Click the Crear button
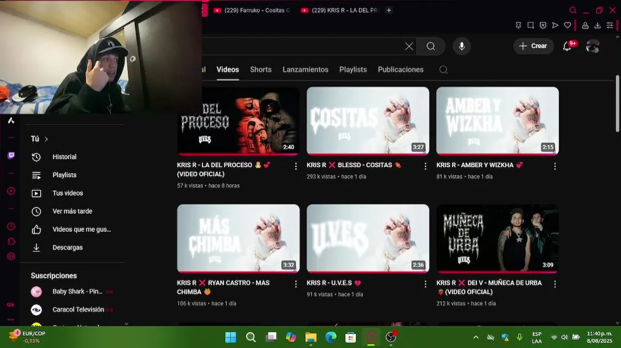The image size is (621, 348). (x=533, y=46)
